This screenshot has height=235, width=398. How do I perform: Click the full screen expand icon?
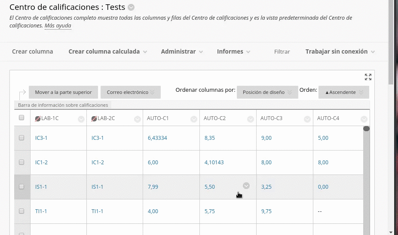click(x=368, y=77)
